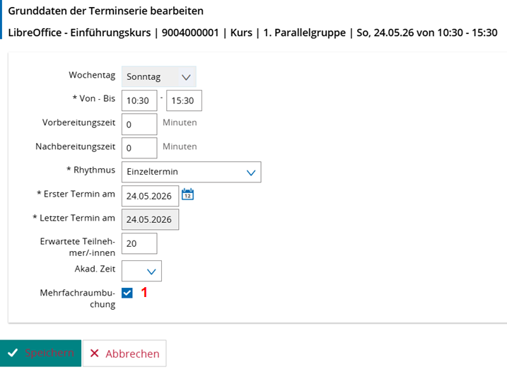Open the calendar date picker icon
The width and height of the screenshot is (507, 372).
pos(187,194)
